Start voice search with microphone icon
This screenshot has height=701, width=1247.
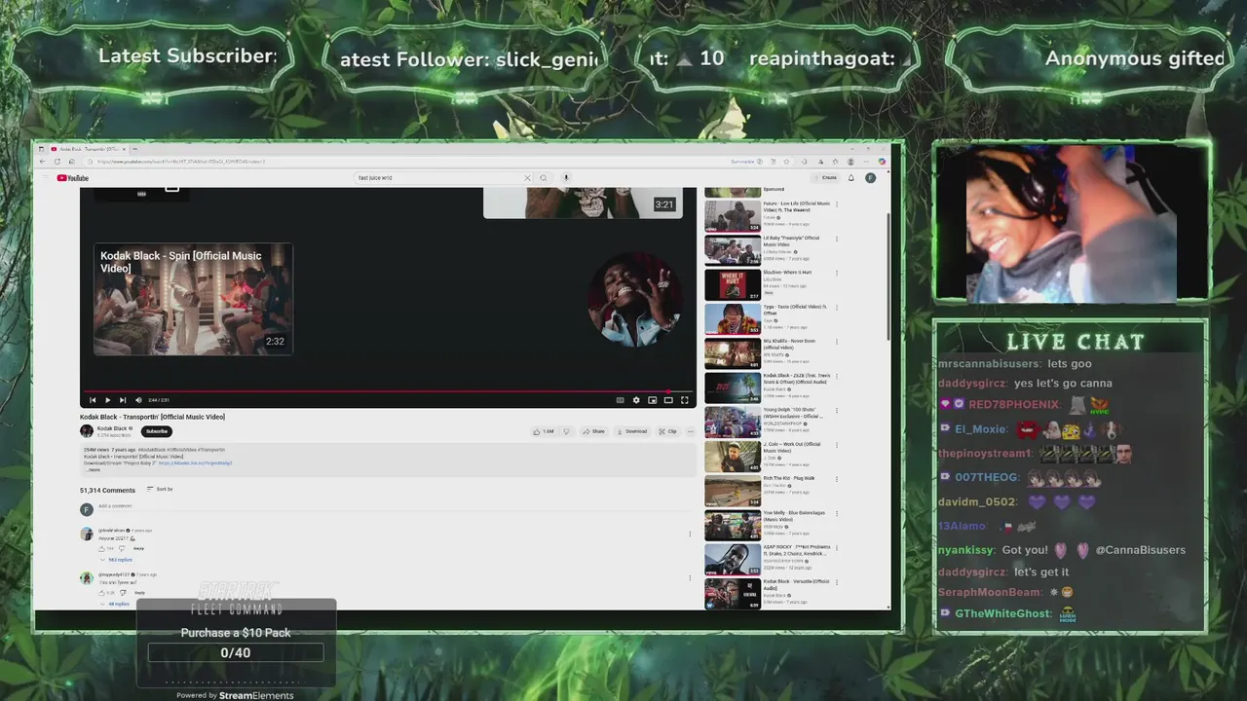coord(566,178)
